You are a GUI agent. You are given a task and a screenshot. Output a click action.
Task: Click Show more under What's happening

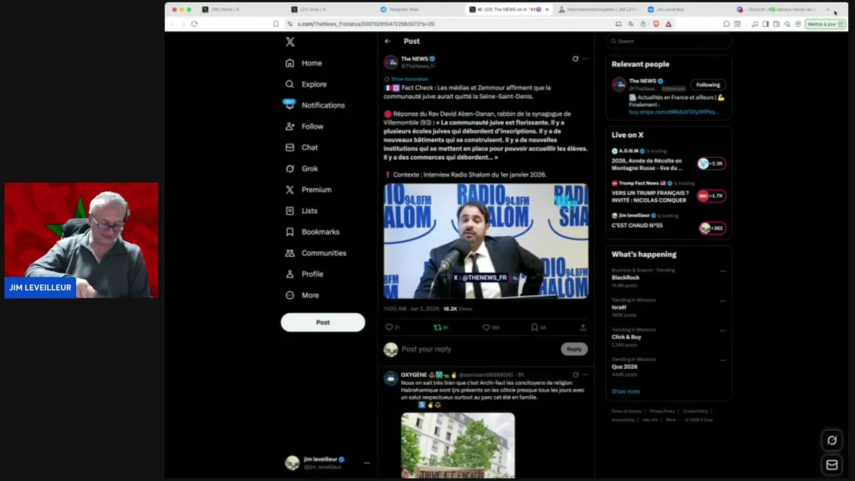626,391
